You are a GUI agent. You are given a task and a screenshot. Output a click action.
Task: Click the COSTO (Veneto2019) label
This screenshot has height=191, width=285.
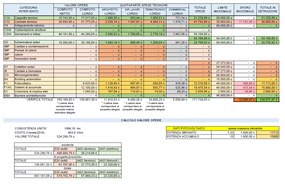[30, 133]
